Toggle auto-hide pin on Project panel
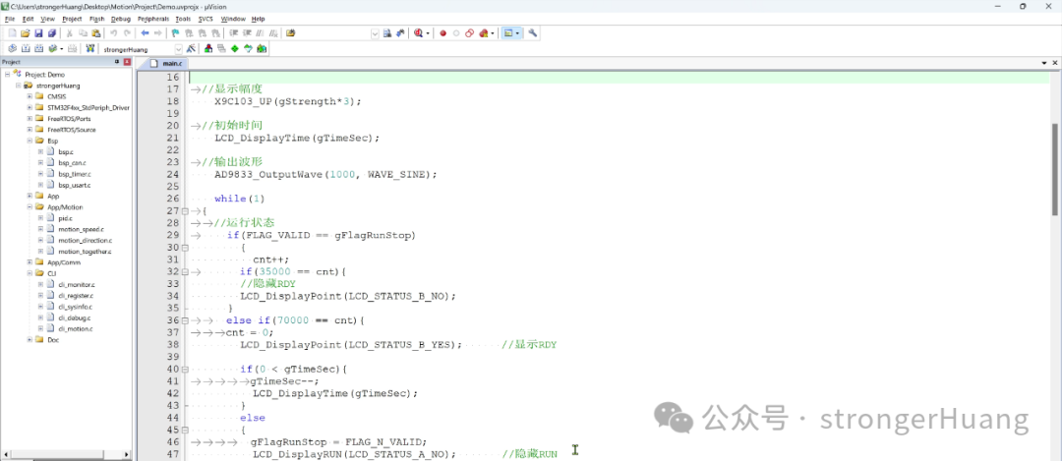Screen dimensions: 1062x461 117,62
